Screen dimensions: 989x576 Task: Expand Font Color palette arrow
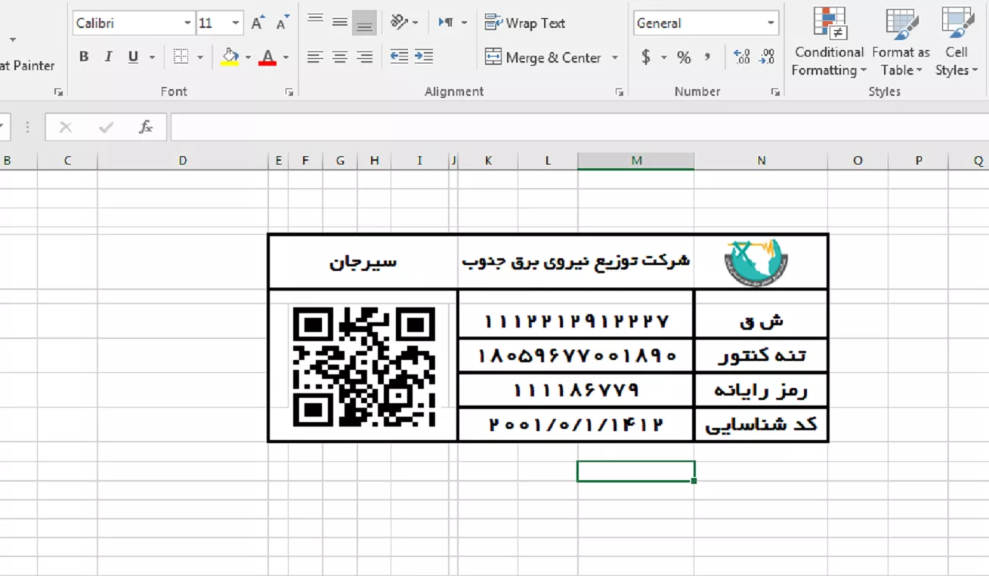286,57
